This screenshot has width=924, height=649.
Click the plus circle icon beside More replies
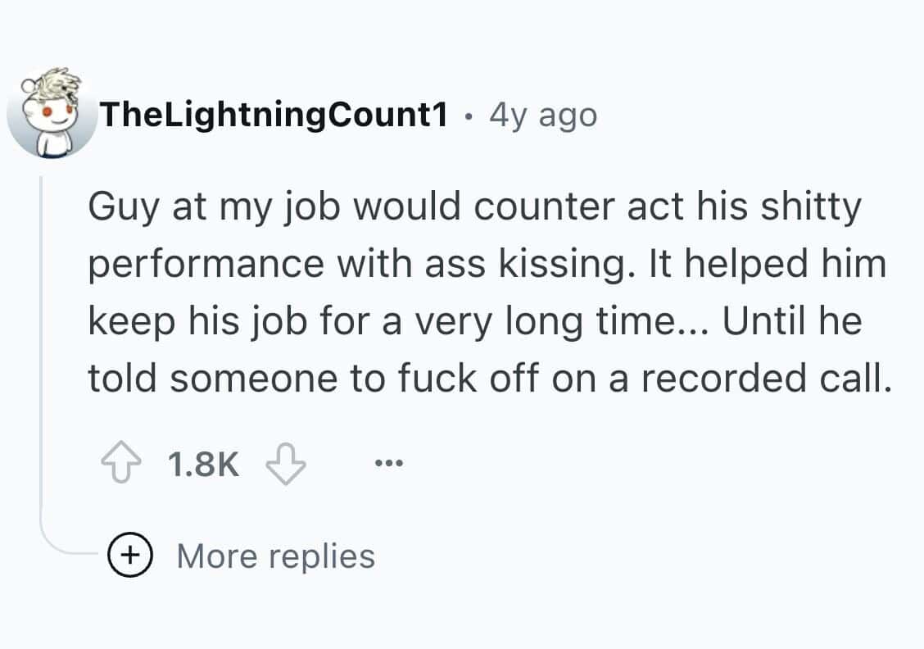[128, 556]
